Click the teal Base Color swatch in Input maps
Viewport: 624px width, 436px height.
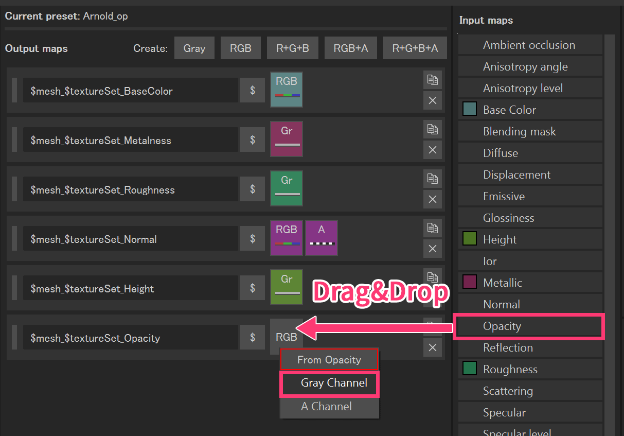coord(470,109)
